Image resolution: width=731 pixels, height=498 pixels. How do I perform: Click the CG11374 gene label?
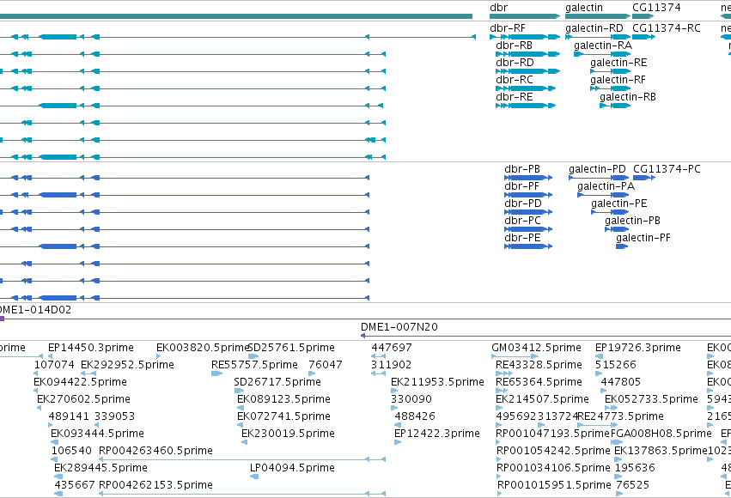656,8
